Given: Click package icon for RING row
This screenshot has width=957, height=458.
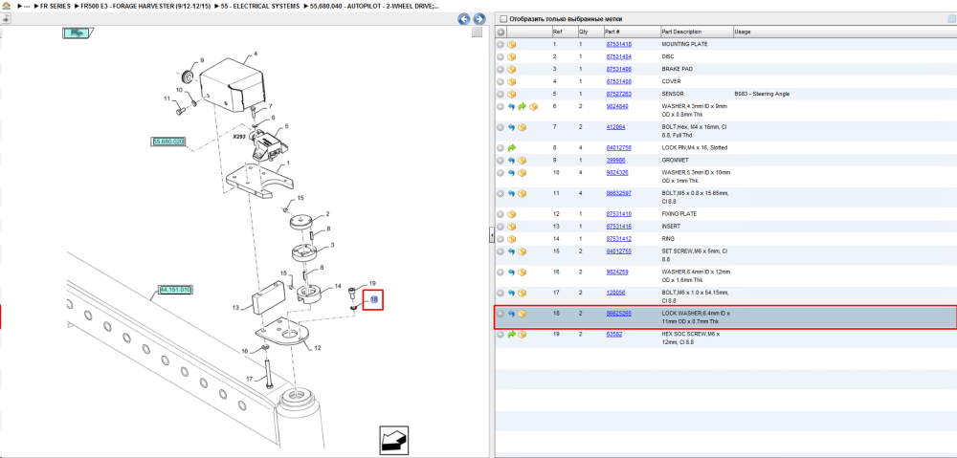Looking at the screenshot, I should pos(511,238).
